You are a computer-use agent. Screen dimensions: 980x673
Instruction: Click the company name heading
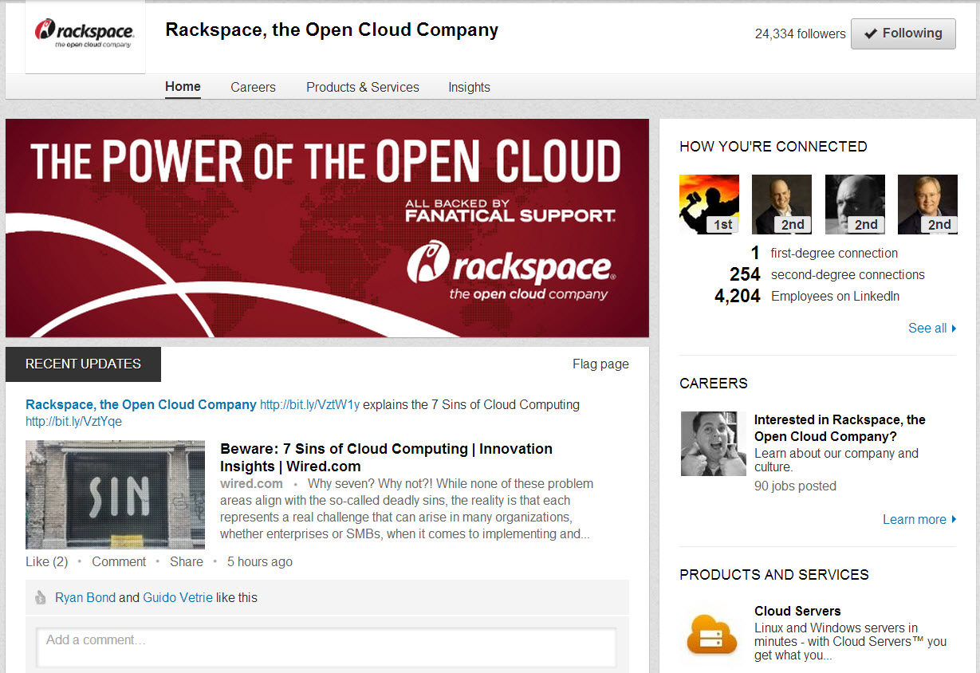(332, 30)
